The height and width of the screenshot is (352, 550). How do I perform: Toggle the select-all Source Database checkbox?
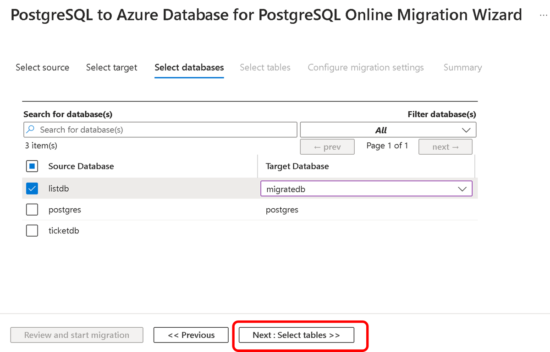[x=32, y=166]
